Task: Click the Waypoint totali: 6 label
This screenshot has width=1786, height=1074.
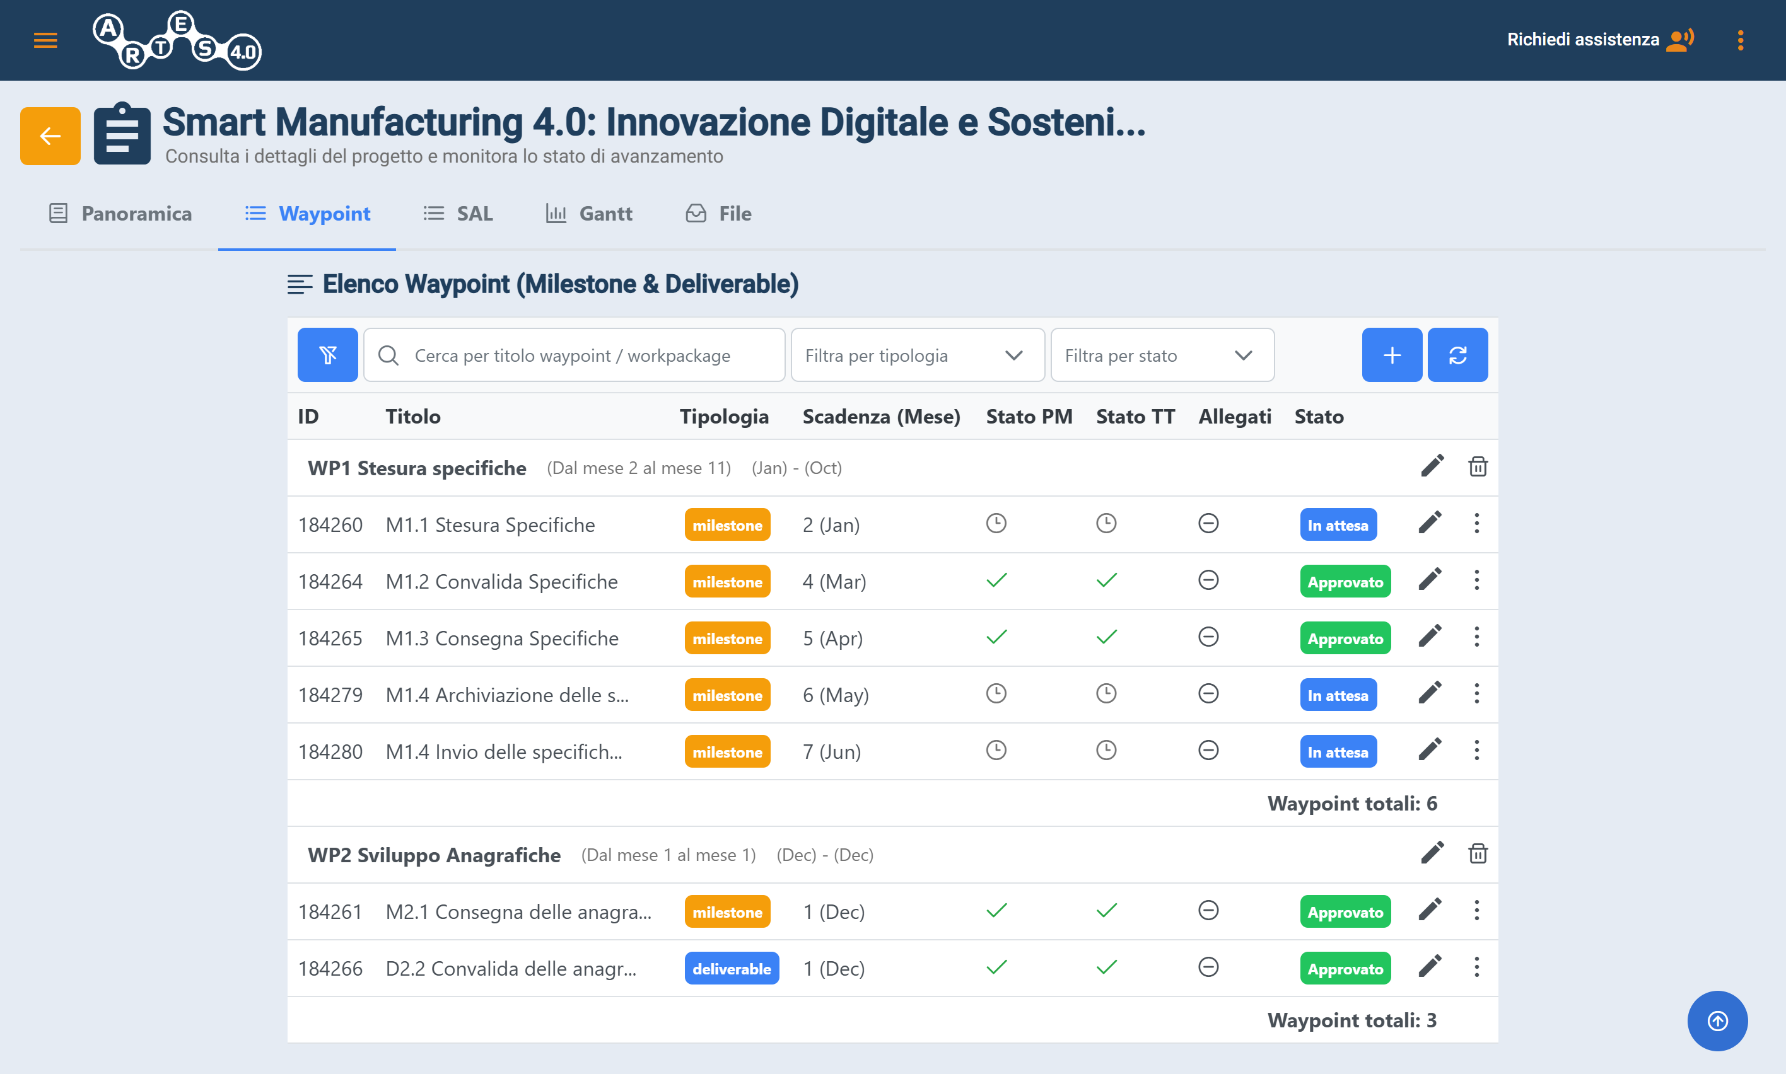Action: click(1352, 804)
